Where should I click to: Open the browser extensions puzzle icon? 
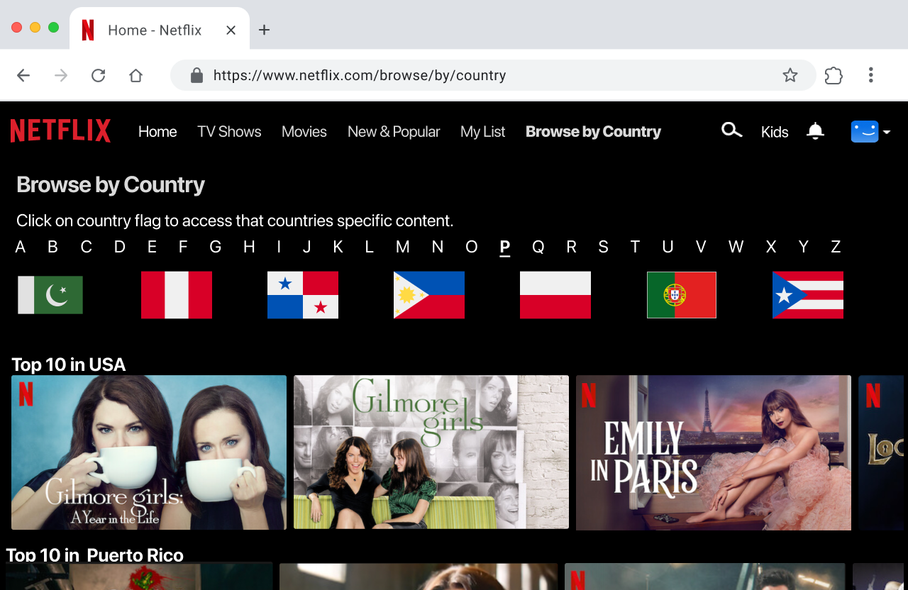tap(834, 75)
